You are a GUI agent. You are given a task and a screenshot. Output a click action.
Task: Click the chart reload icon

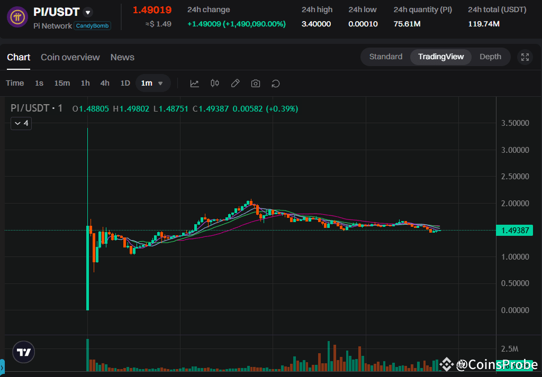coord(275,83)
